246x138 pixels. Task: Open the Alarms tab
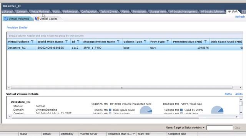(x=125, y=11)
